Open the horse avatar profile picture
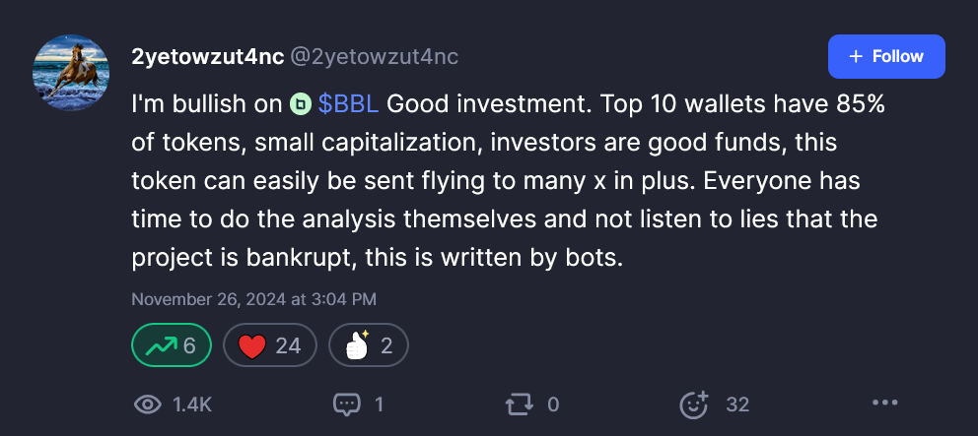The image size is (978, 436). pyautogui.click(x=70, y=73)
